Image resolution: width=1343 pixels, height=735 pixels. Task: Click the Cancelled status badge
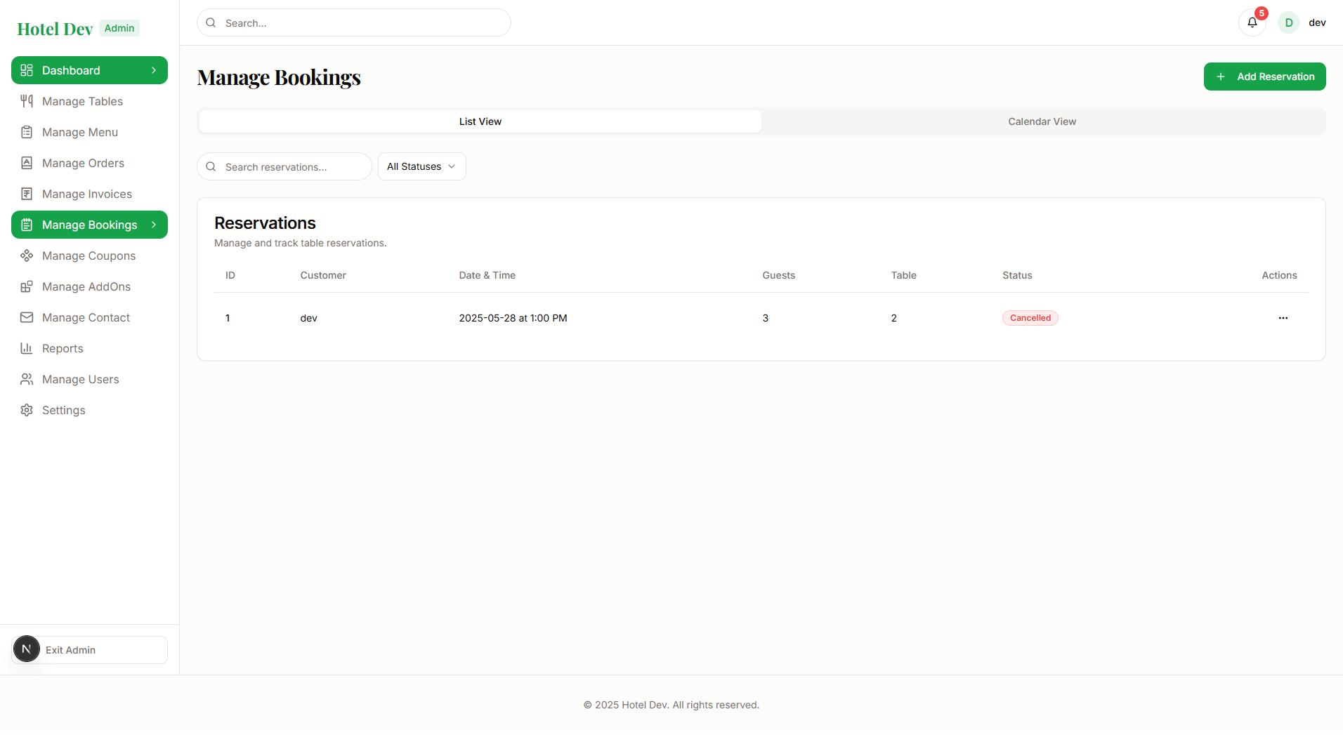pyautogui.click(x=1030, y=318)
